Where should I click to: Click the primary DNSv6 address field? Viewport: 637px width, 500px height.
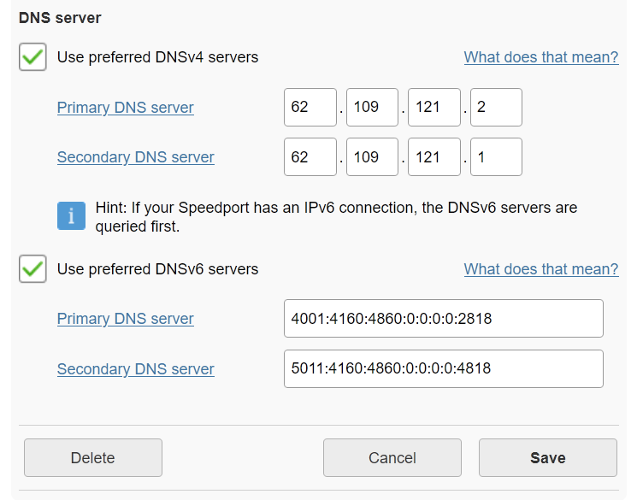[444, 319]
